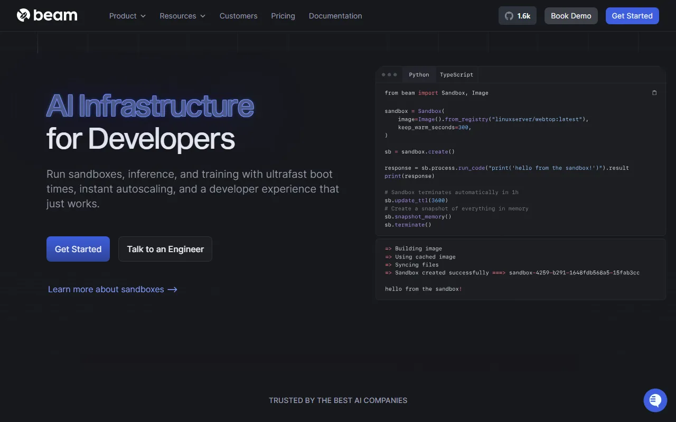This screenshot has width=676, height=422.
Task: Click the chevron beside Resources
Action: tap(202, 16)
